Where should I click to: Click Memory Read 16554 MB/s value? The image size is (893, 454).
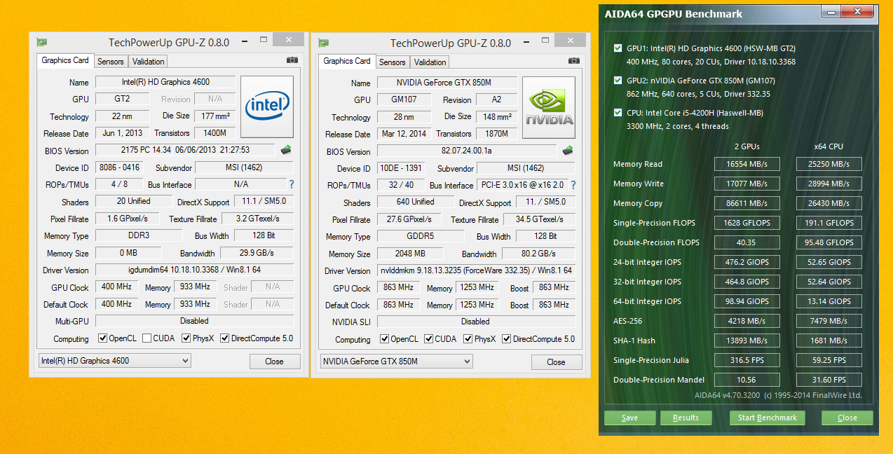(747, 164)
